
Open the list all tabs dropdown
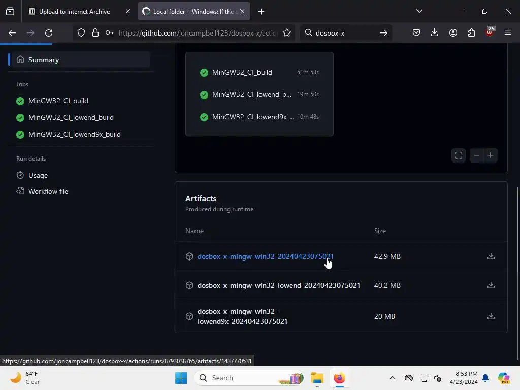click(419, 11)
